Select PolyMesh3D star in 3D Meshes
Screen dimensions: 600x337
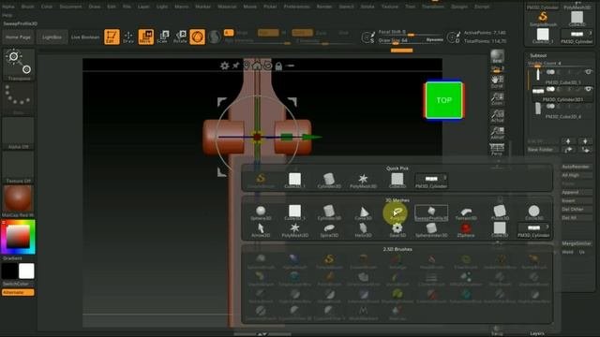294,230
